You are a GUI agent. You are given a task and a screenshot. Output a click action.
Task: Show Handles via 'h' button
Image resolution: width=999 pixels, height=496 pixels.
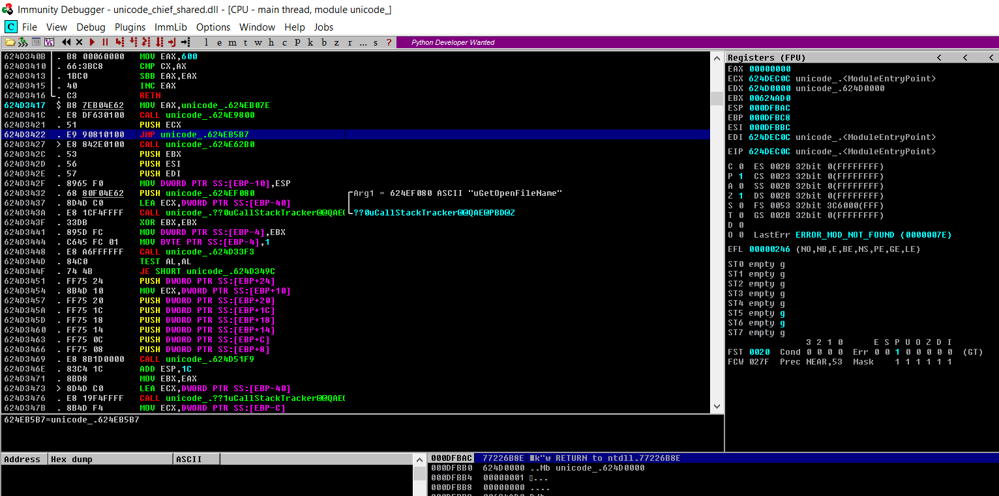point(271,42)
